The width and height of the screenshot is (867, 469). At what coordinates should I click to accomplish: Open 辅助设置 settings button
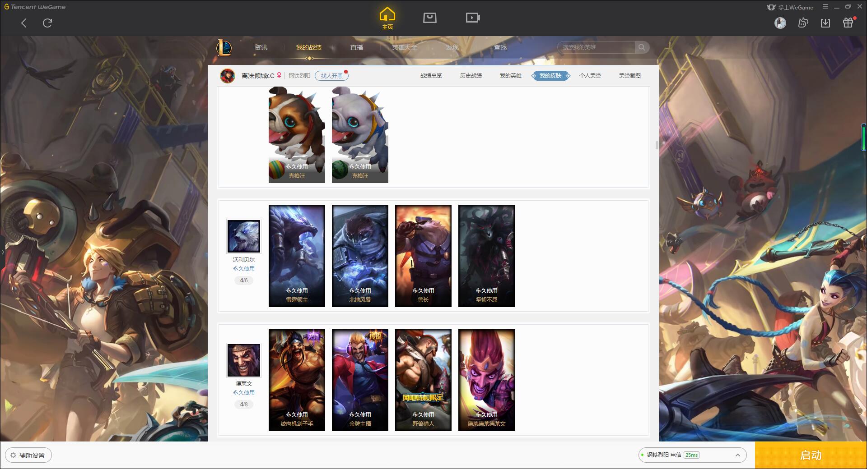28,455
